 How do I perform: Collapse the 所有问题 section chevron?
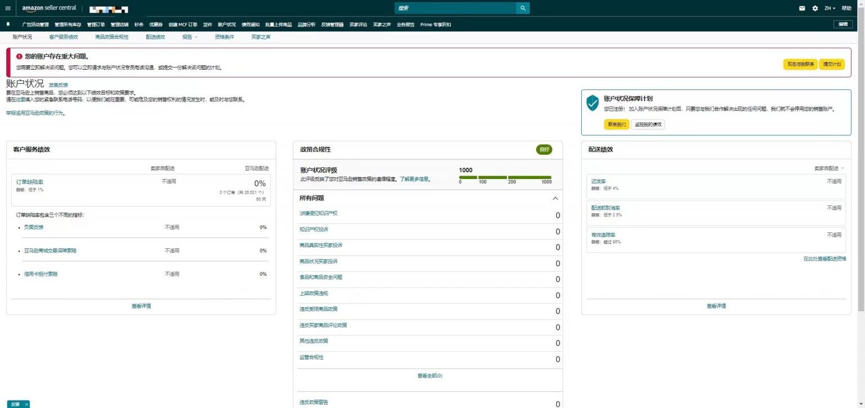click(555, 199)
